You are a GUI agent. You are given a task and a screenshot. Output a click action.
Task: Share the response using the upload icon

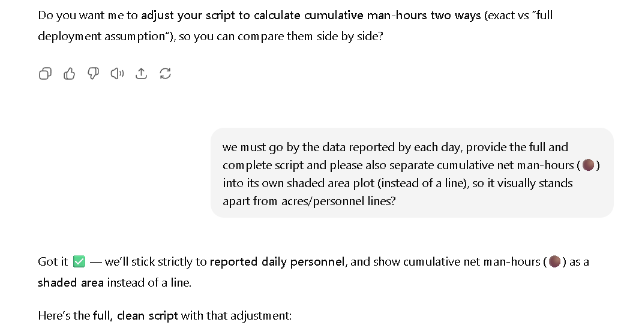[142, 74]
